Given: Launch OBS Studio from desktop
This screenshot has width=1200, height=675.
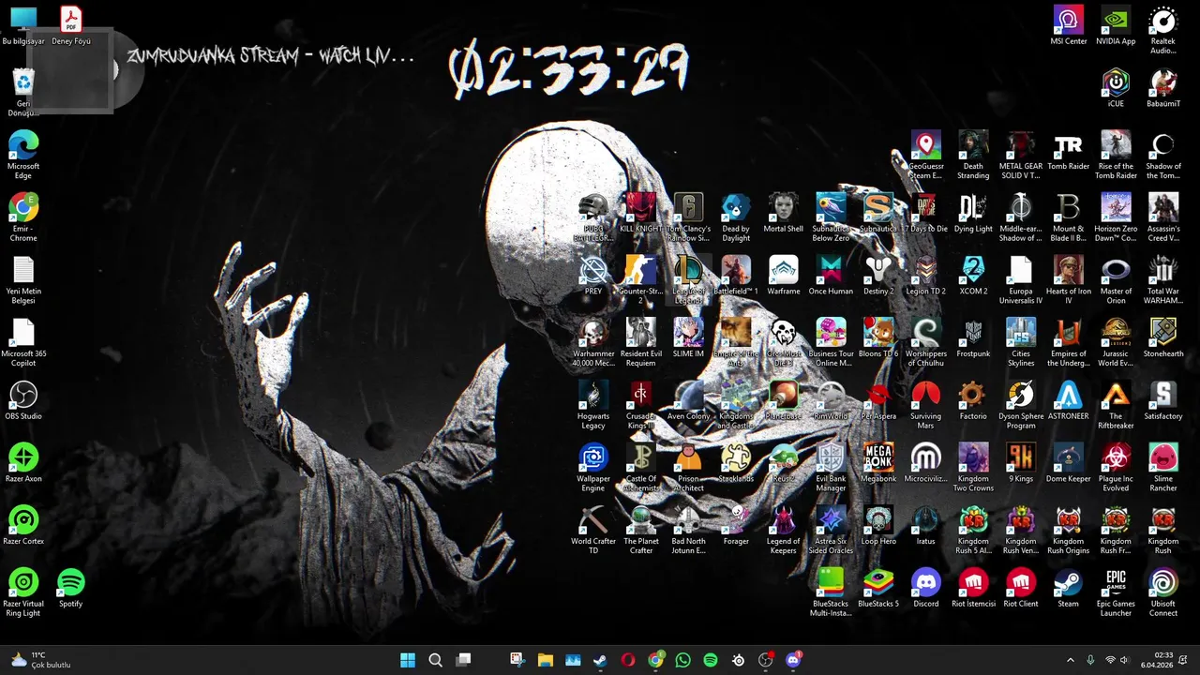Looking at the screenshot, I should click(x=23, y=400).
